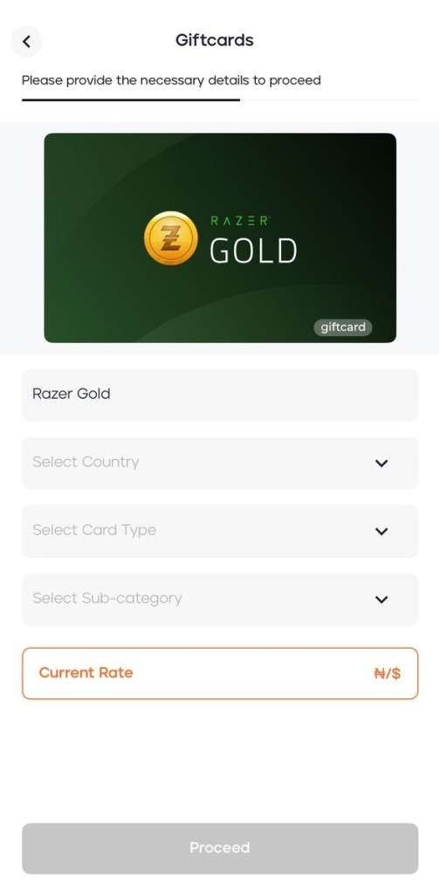Click the Razer Gold name field
Image resolution: width=439 pixels, height=893 pixels.
pyautogui.click(x=220, y=395)
